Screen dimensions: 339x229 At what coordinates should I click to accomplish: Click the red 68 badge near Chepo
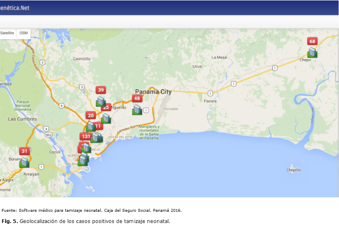pyautogui.click(x=312, y=41)
